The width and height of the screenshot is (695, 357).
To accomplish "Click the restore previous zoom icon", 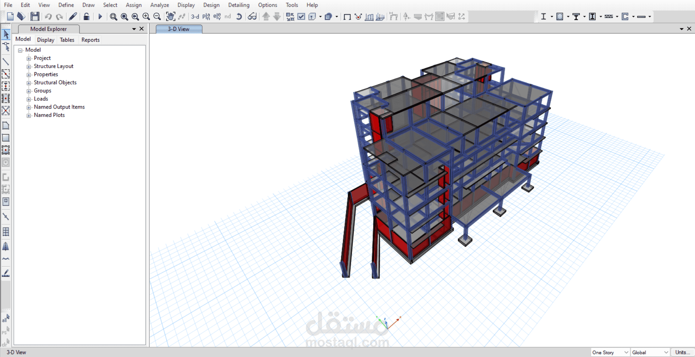I will pos(135,17).
